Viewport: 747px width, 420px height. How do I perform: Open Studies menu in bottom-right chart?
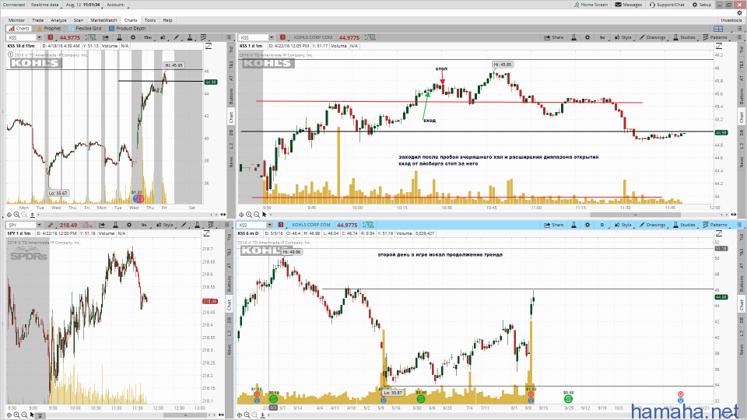coord(684,225)
